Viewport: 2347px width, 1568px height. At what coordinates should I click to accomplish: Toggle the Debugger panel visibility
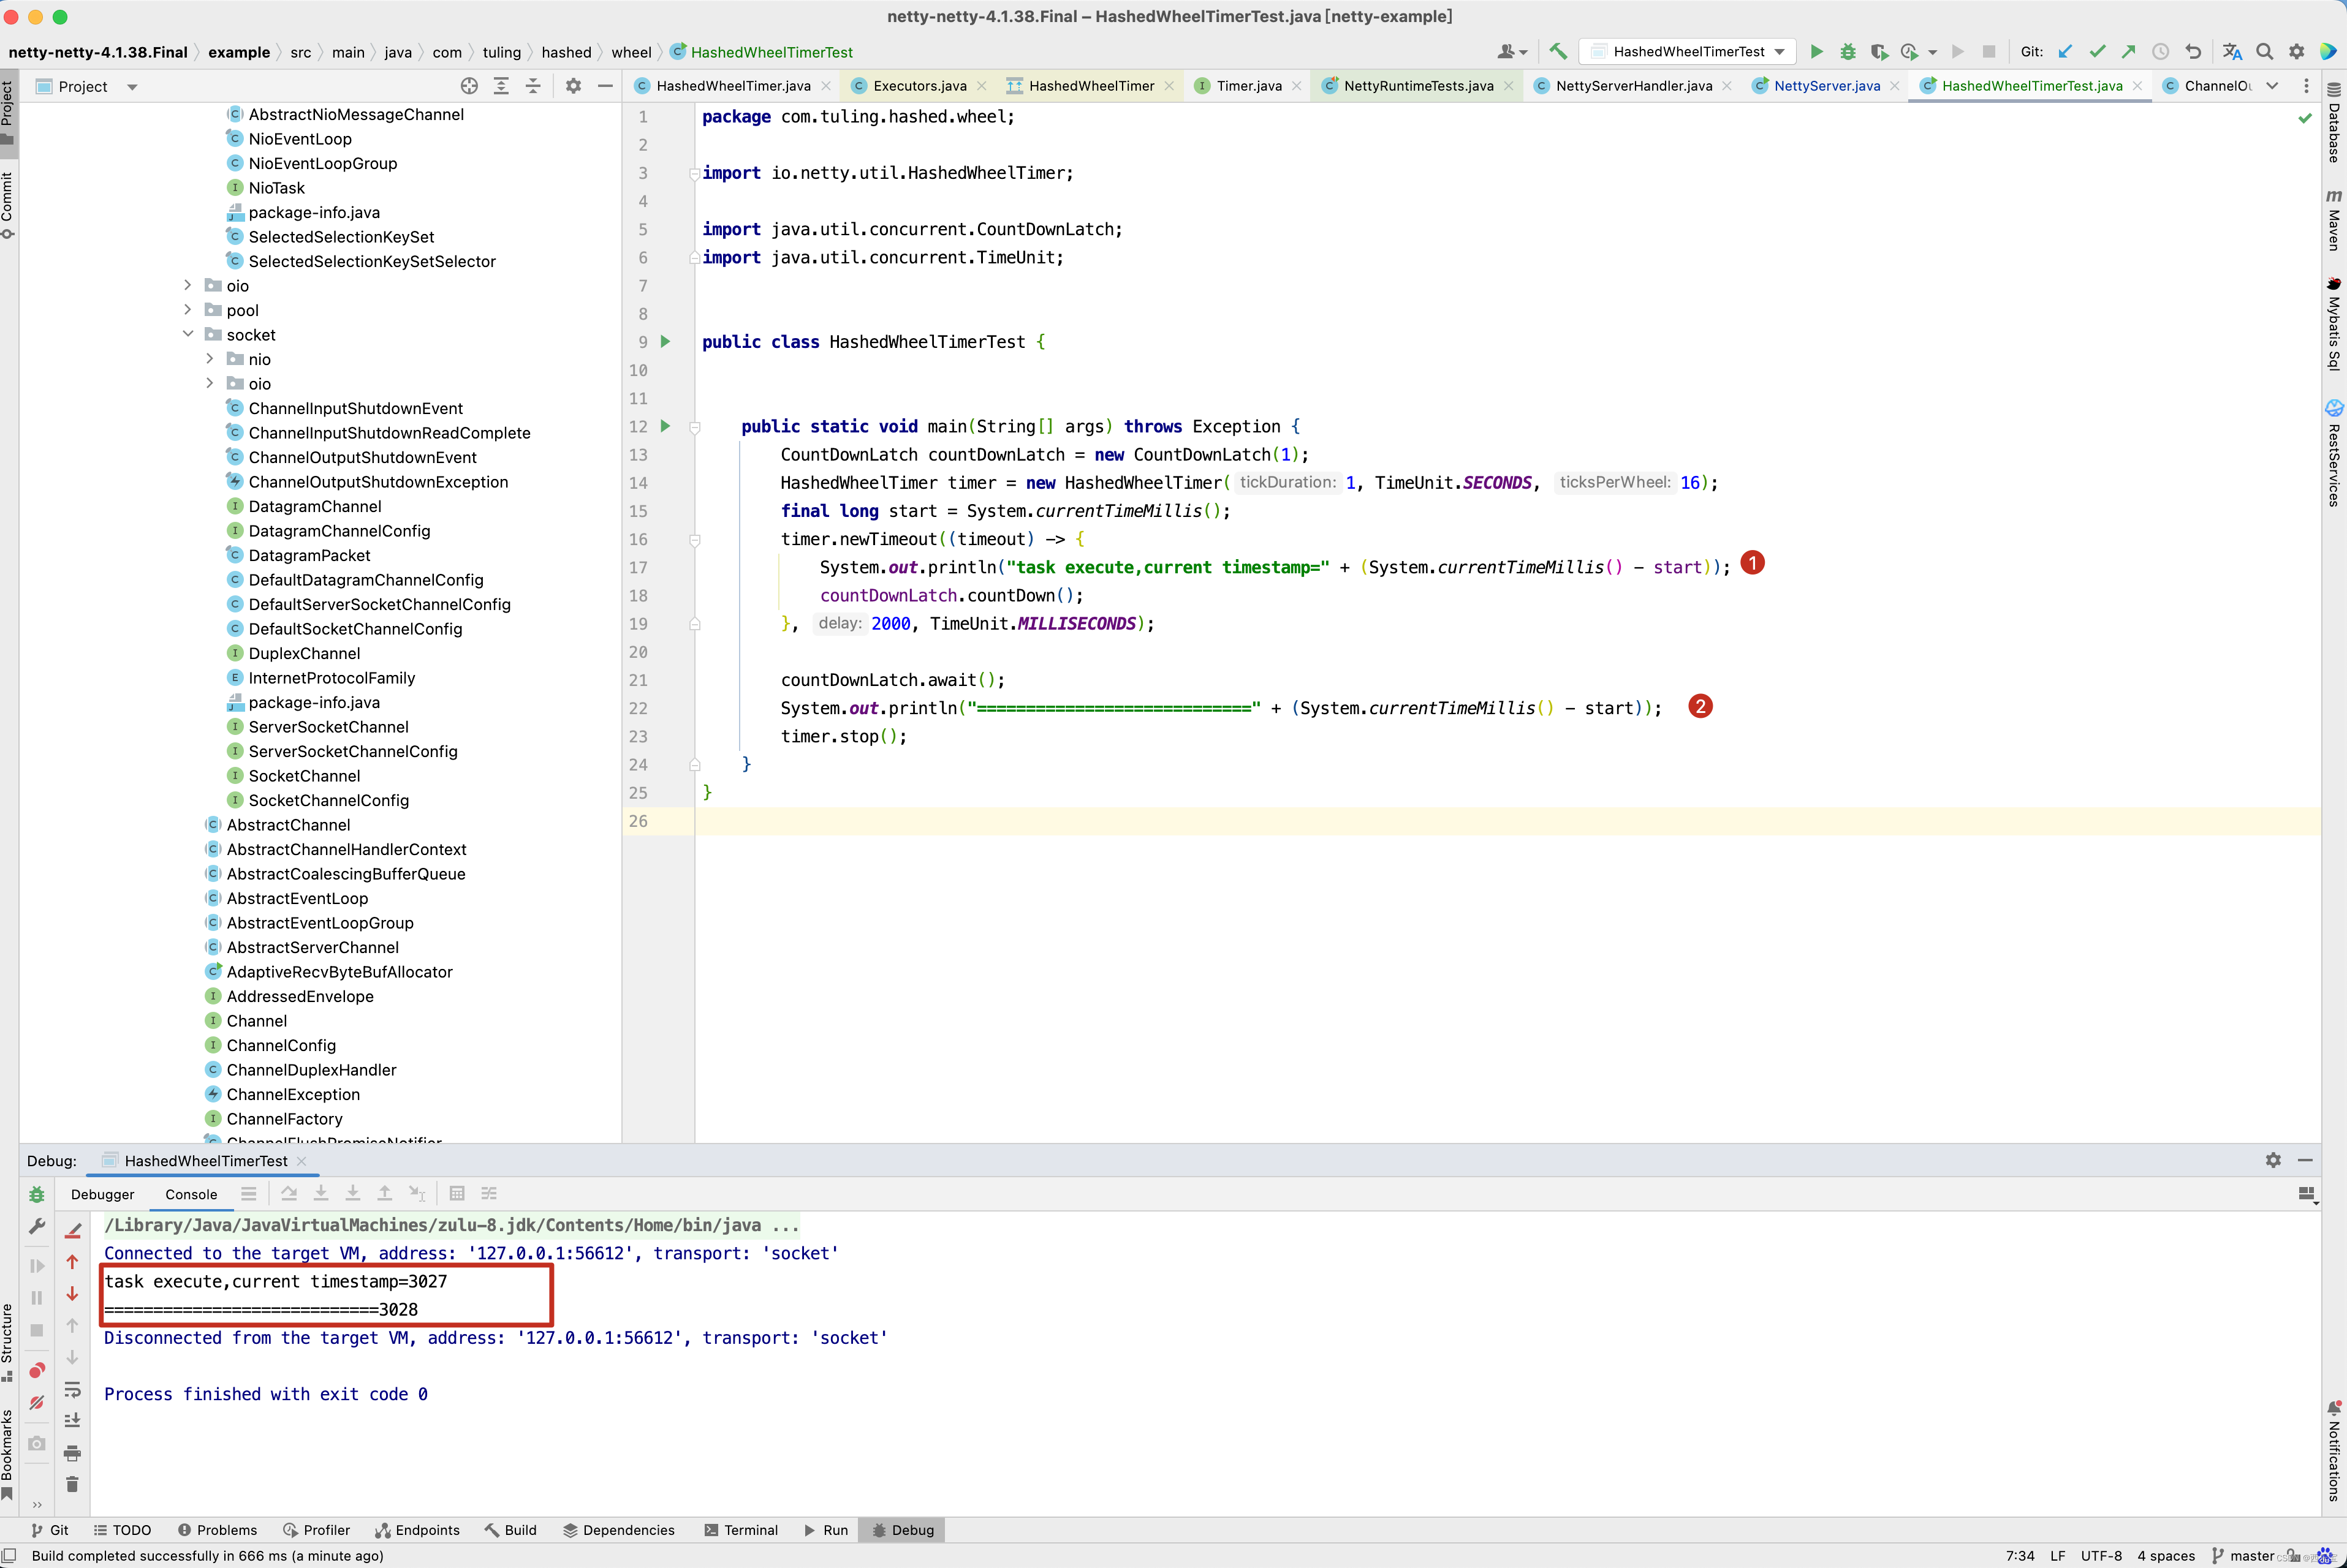[x=100, y=1194]
